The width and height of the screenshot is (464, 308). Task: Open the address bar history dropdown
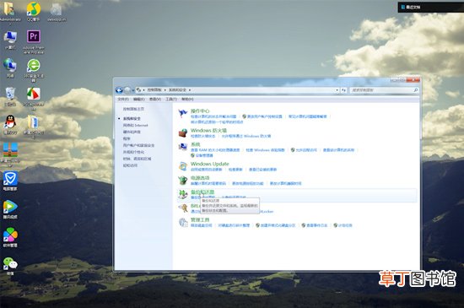pyautogui.click(x=337, y=90)
